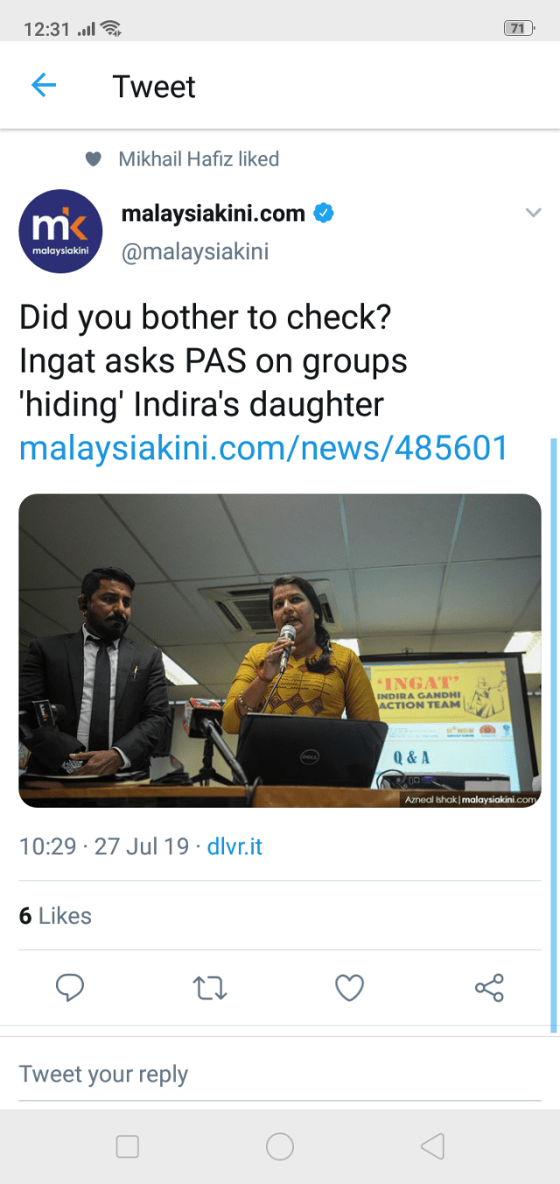Tap the verified badge beside malaysiakini.com

pos(324,213)
